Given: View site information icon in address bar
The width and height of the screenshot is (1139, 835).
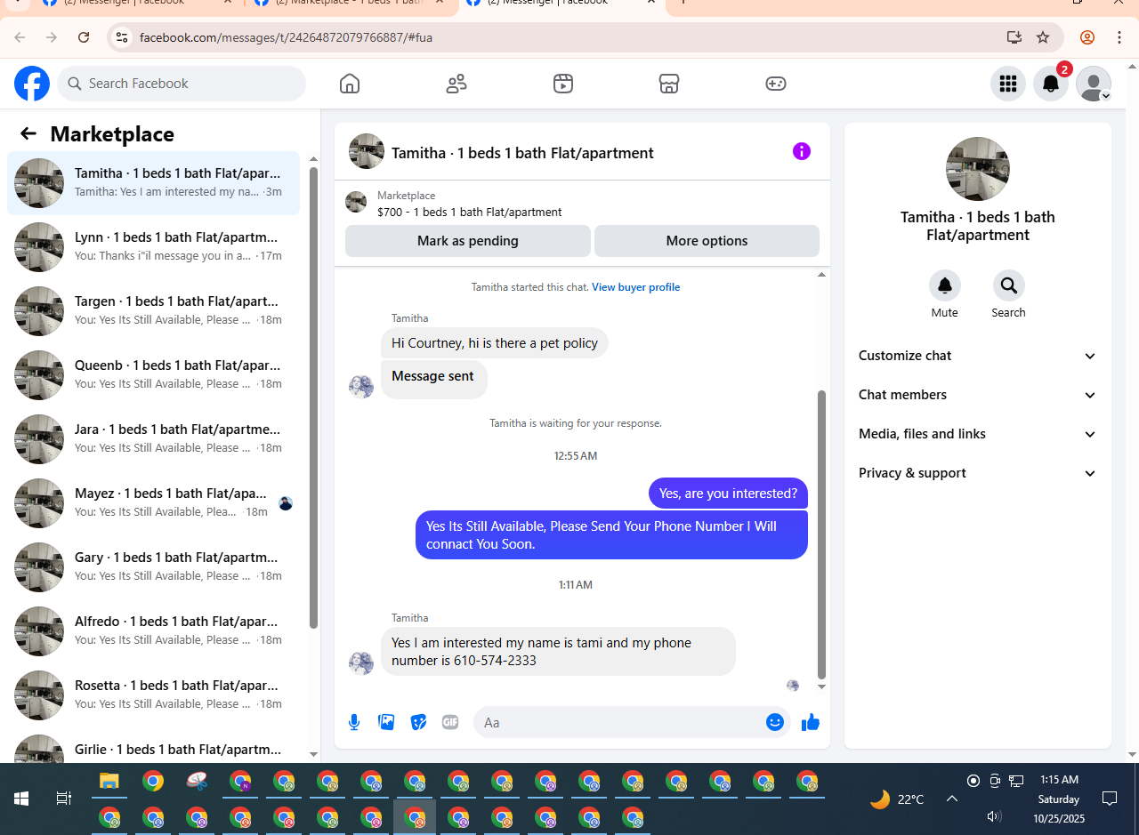Looking at the screenshot, I should tap(122, 37).
